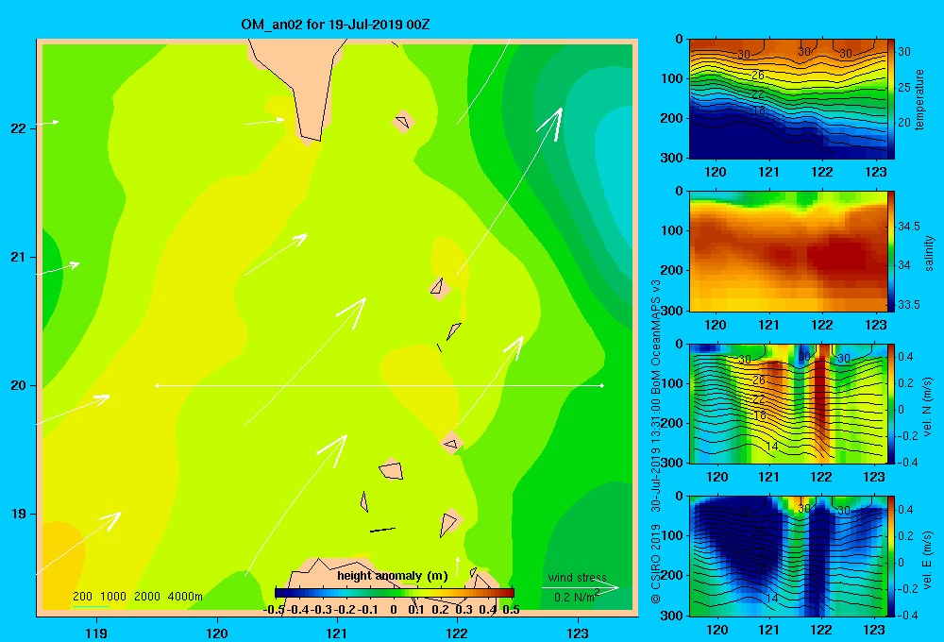Click the "0.5" value on height anomaly scale

coord(511,610)
